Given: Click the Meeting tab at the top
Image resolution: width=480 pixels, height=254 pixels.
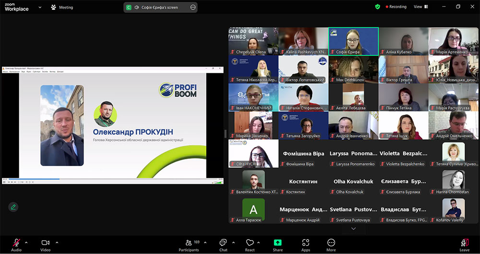Looking at the screenshot, I should point(62,7).
